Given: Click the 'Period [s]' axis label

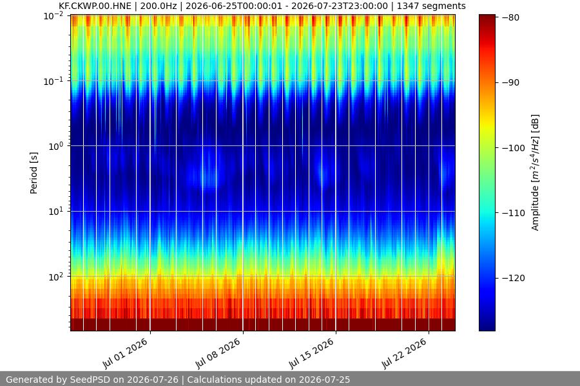Looking at the screenshot, I should (x=34, y=173).
